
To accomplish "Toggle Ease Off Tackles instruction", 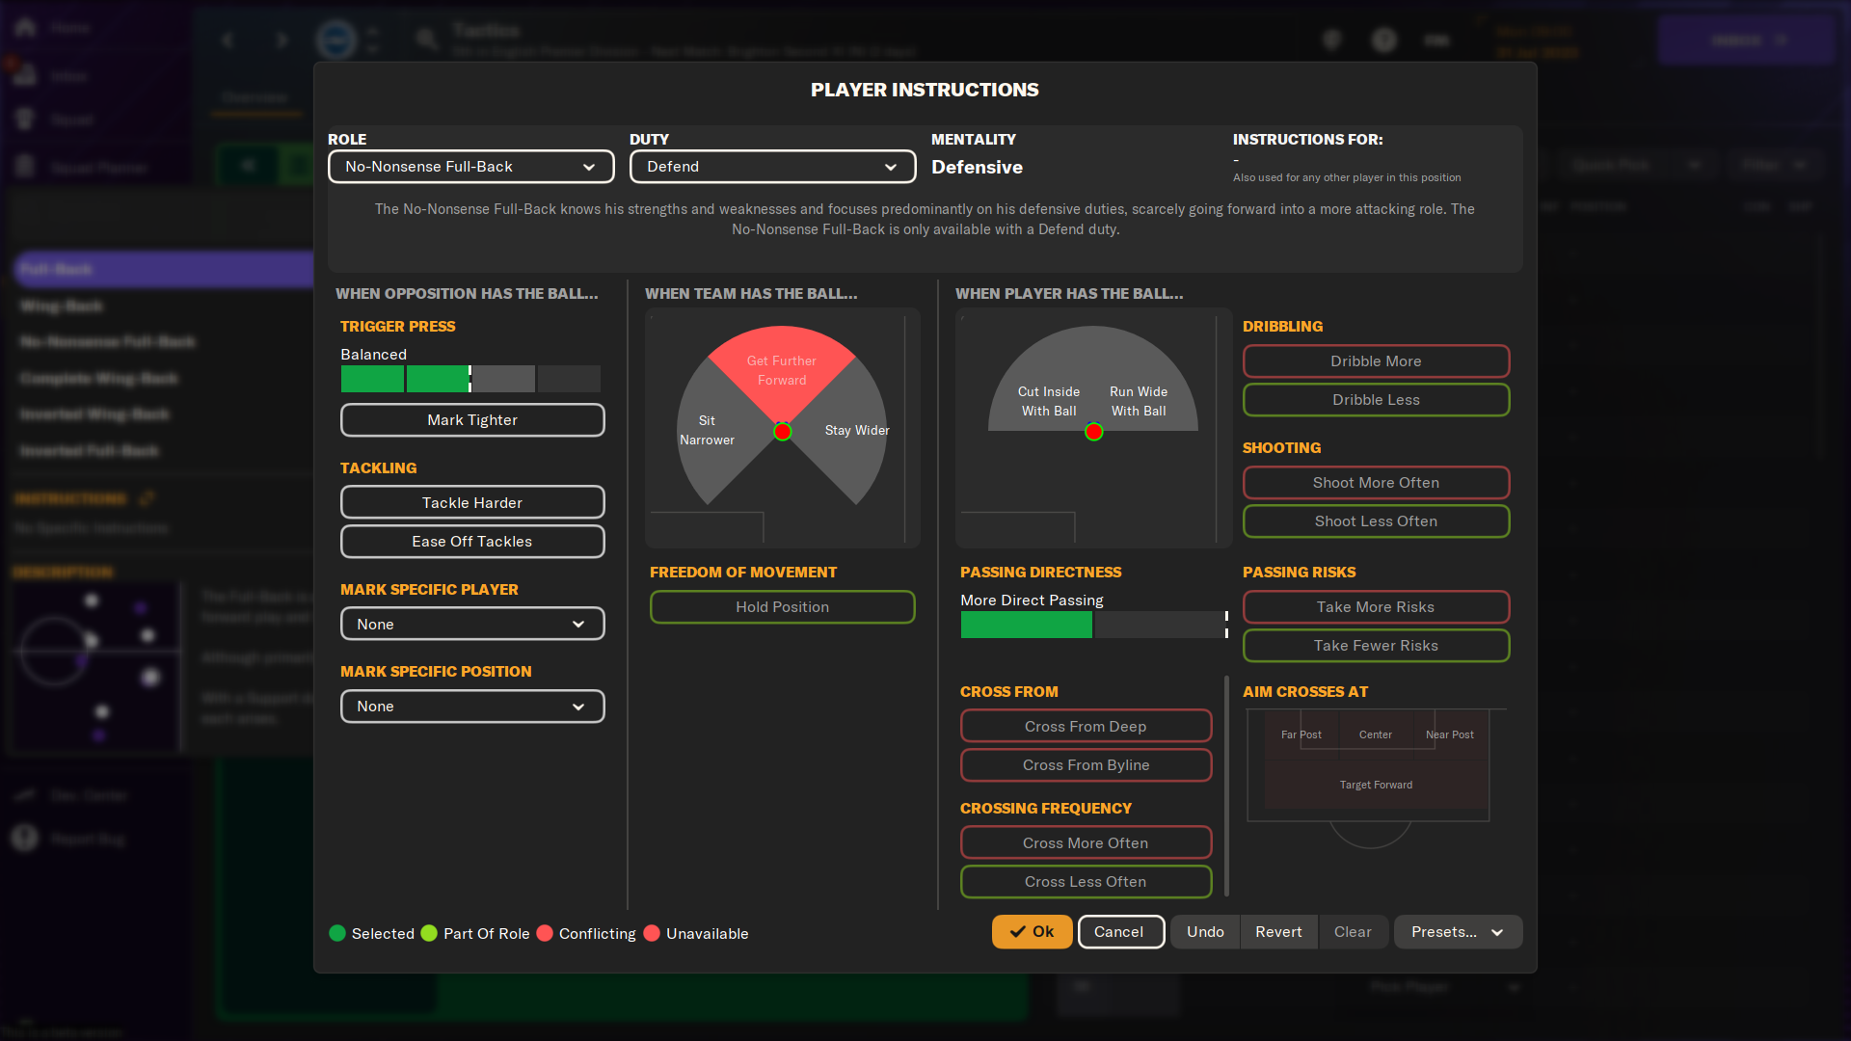I will pos(472,542).
